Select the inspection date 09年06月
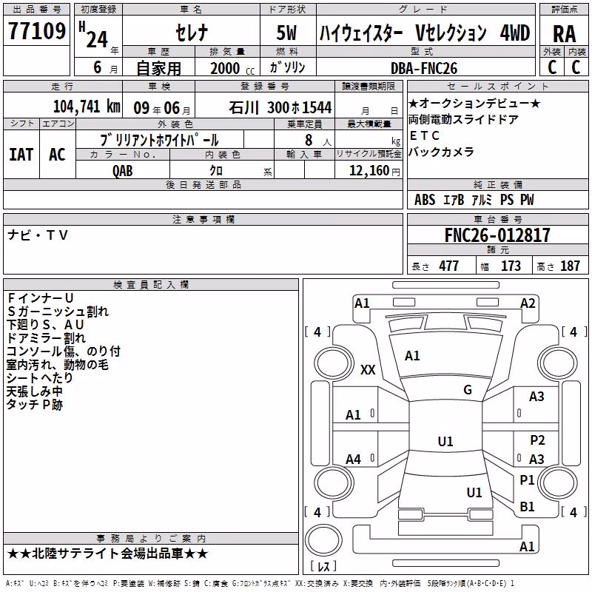 pos(162,108)
